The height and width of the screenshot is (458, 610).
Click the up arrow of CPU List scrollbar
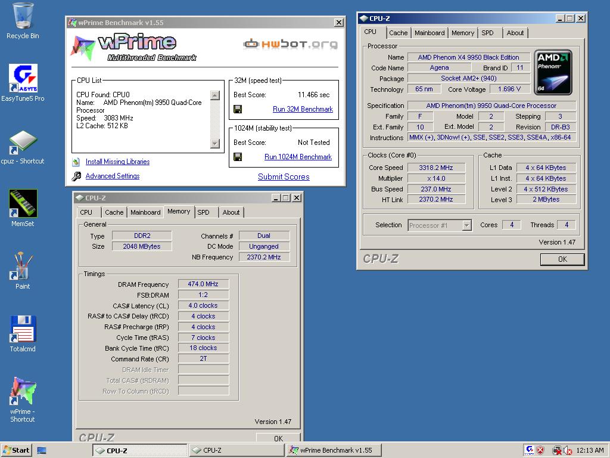coord(214,95)
